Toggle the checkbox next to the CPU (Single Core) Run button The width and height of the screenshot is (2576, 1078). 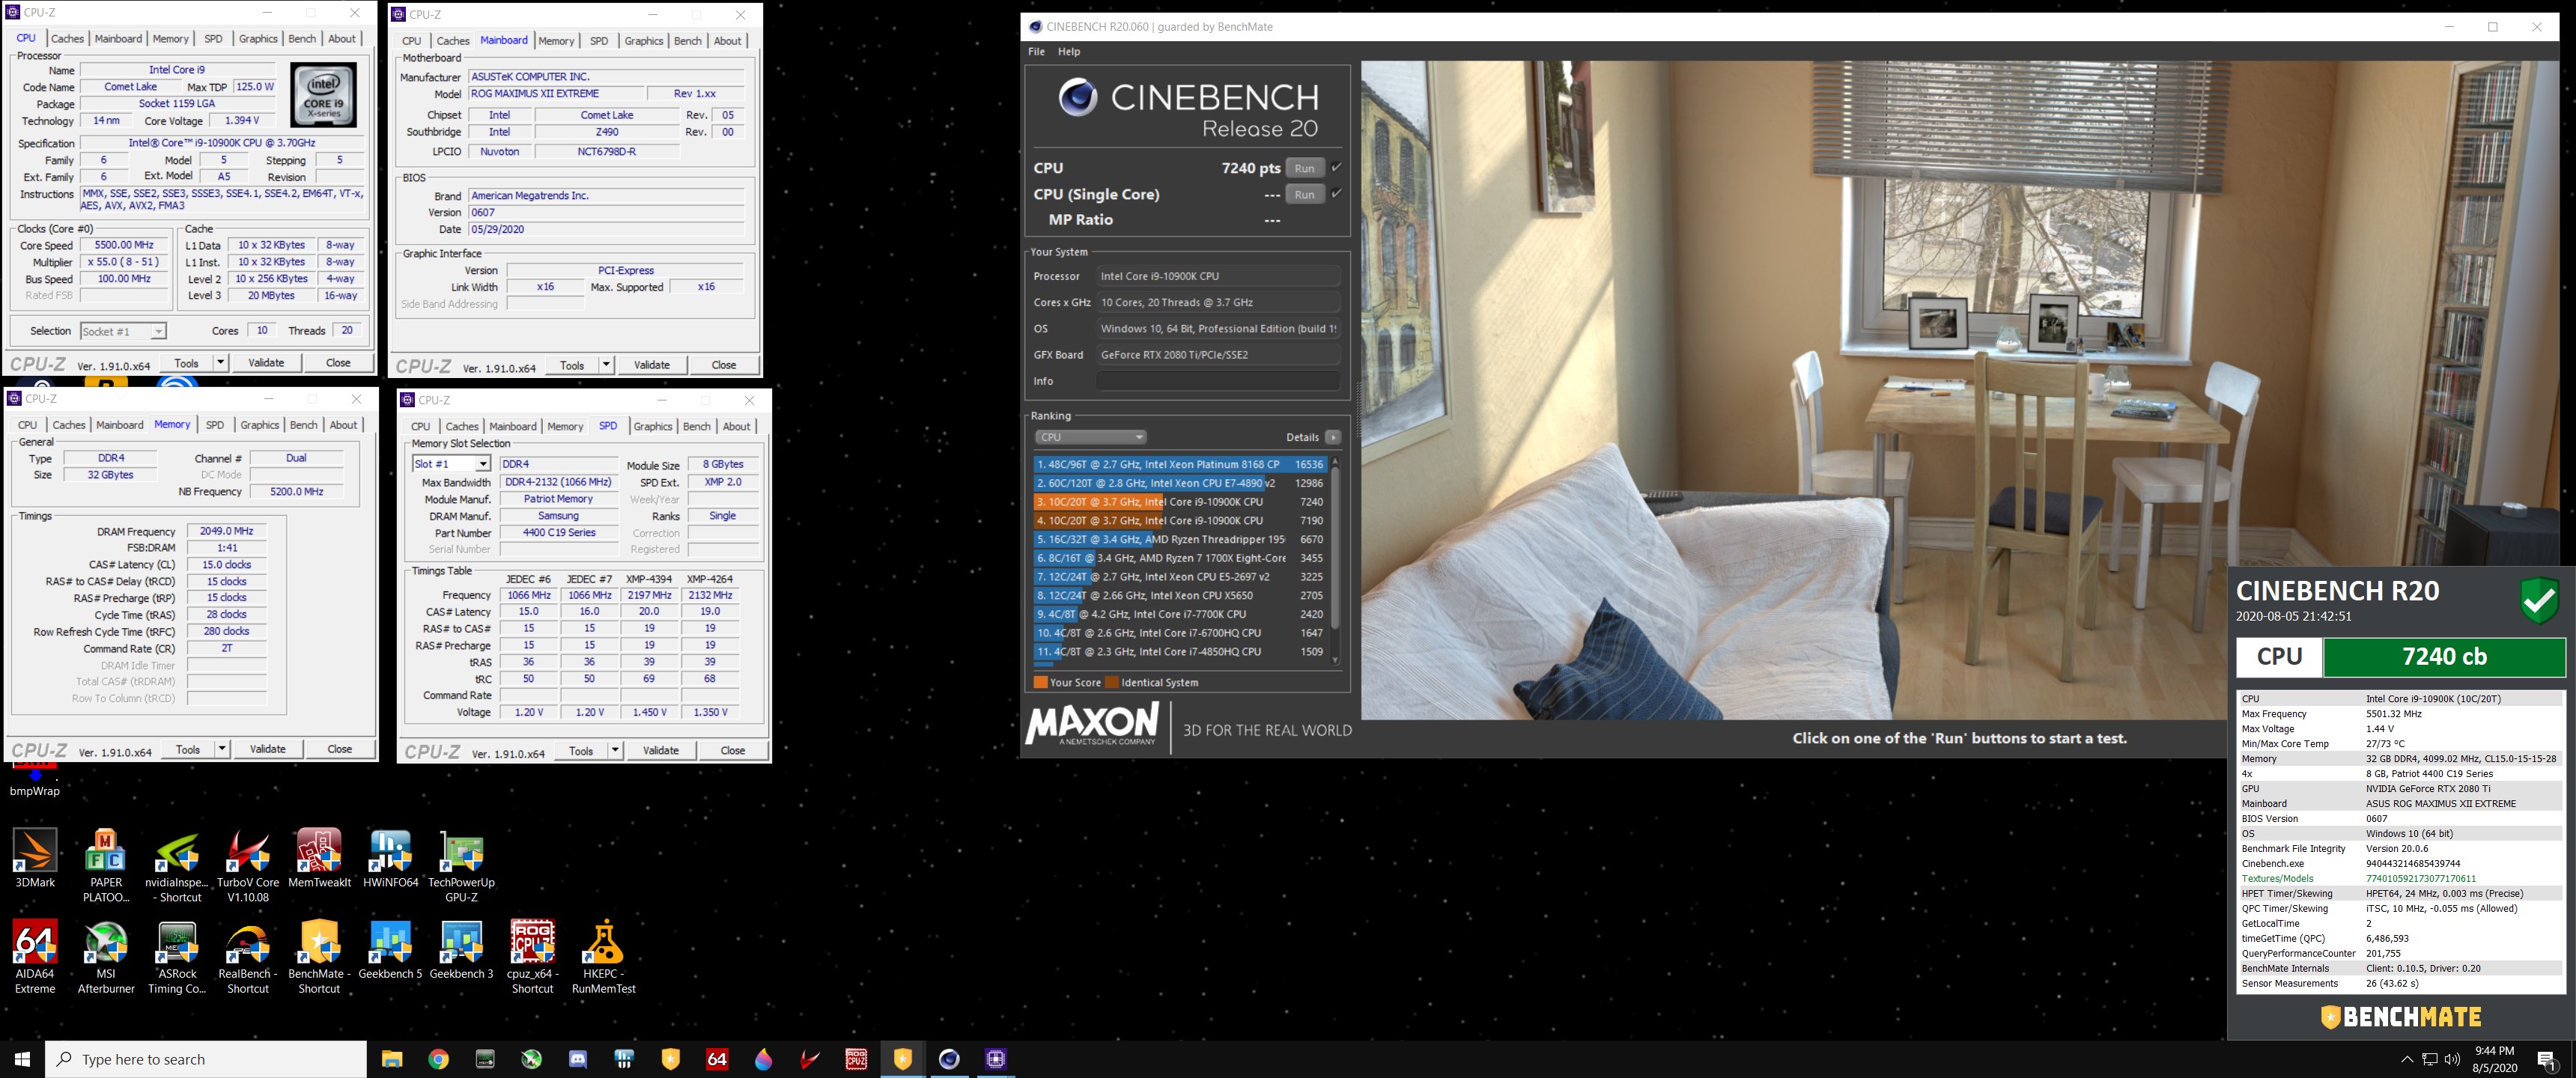[1336, 193]
